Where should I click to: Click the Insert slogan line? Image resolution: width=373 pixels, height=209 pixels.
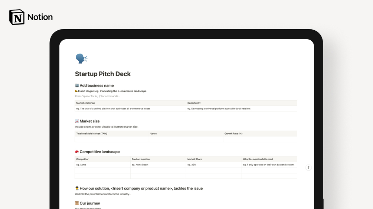pos(112,91)
